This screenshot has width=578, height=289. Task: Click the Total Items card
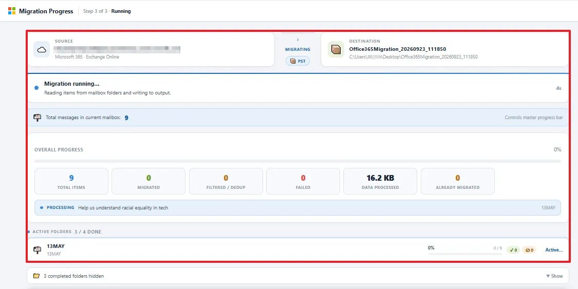tap(71, 181)
